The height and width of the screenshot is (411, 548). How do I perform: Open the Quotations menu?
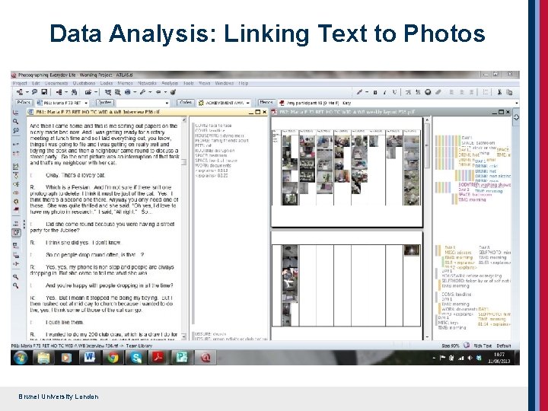pos(84,83)
